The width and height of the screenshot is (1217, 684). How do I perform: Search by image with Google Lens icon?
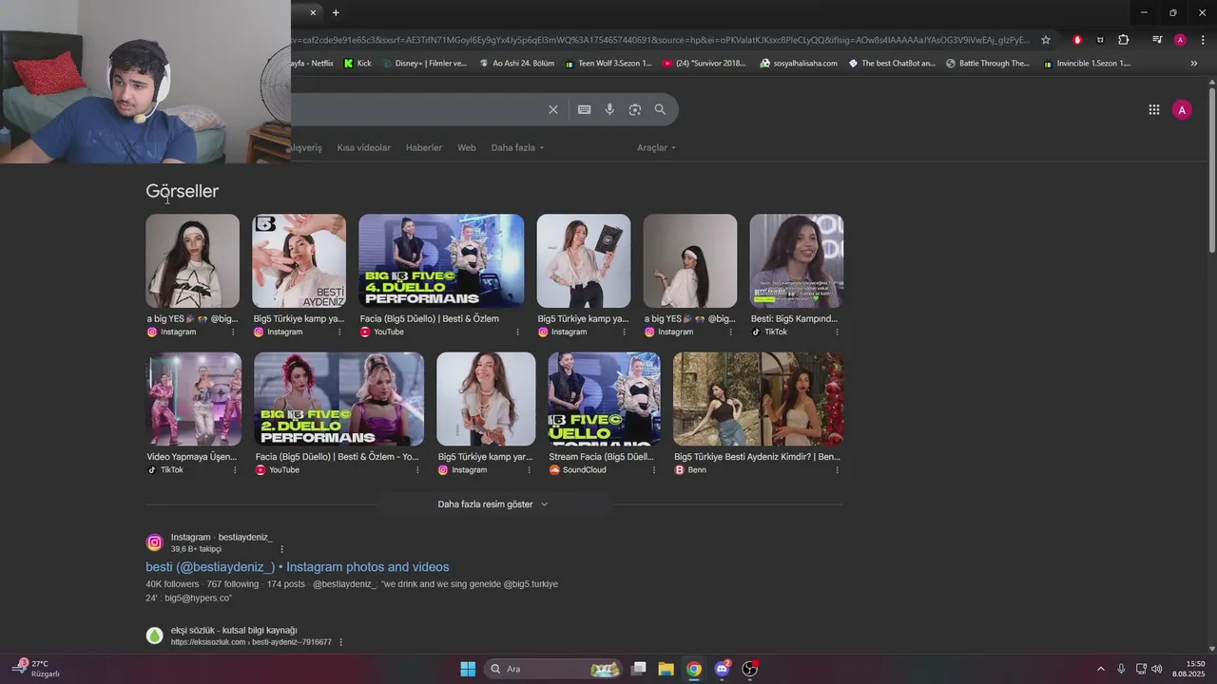point(635,109)
